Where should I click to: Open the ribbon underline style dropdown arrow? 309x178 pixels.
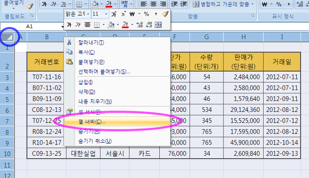tap(70, 4)
